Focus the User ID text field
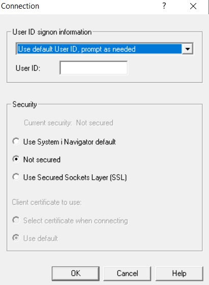 [x=94, y=68]
